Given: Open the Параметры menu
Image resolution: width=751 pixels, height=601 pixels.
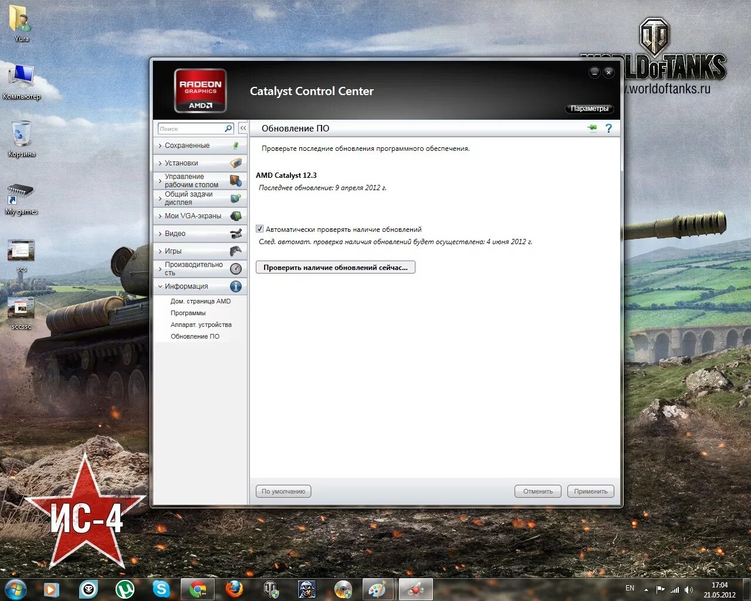Looking at the screenshot, I should (x=590, y=109).
